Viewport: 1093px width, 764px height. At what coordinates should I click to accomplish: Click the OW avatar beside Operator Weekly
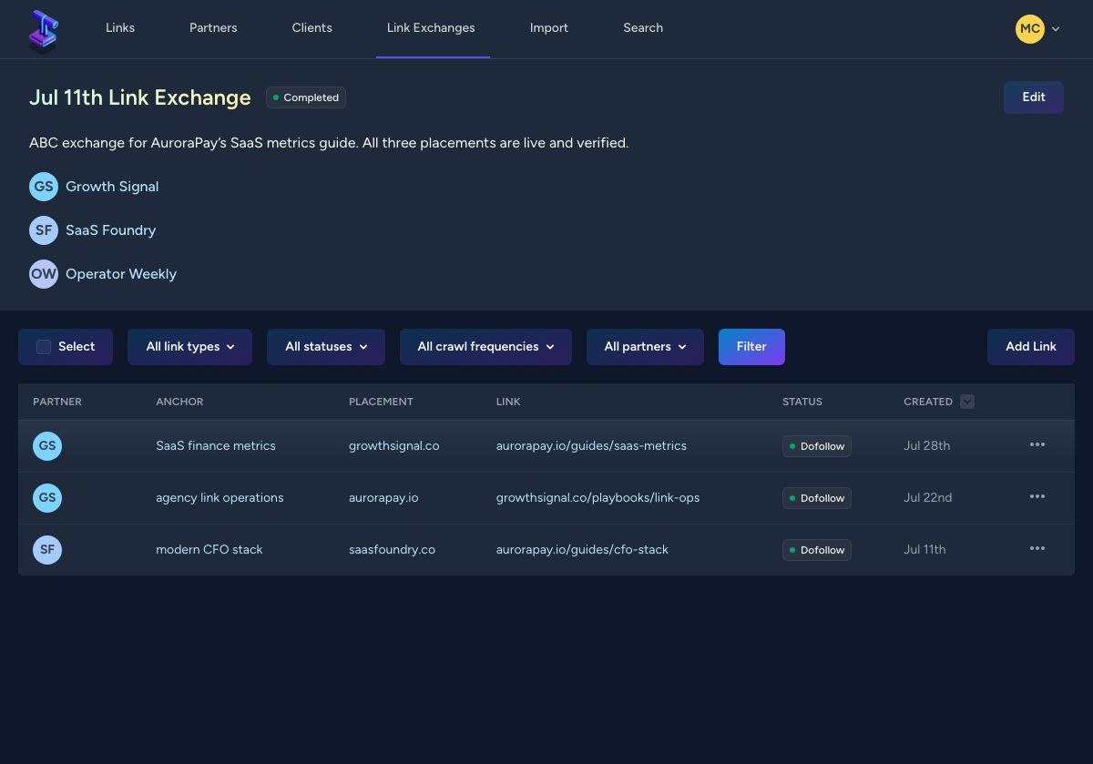tap(44, 274)
